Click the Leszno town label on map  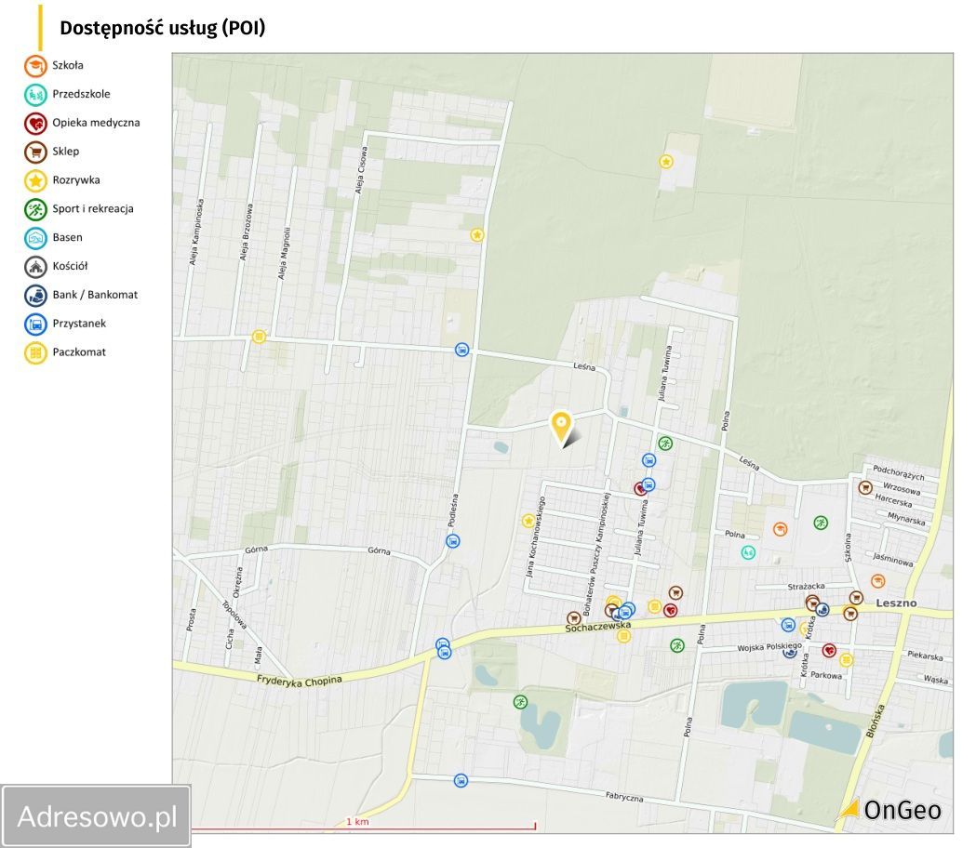click(895, 603)
